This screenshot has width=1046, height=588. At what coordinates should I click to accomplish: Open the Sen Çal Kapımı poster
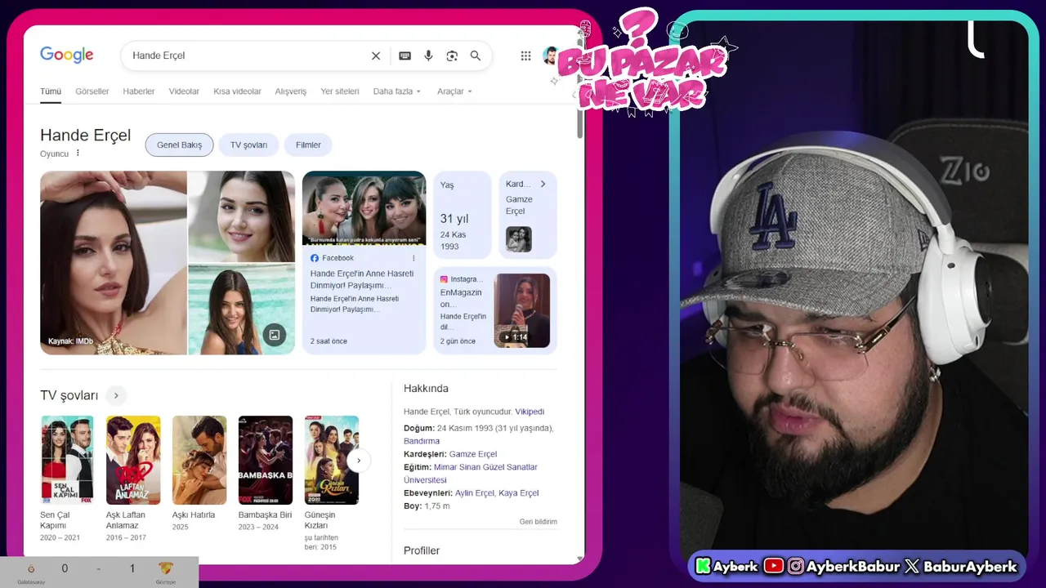(67, 461)
